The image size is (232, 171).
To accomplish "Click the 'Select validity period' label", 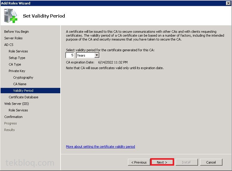I will (x=110, y=50).
